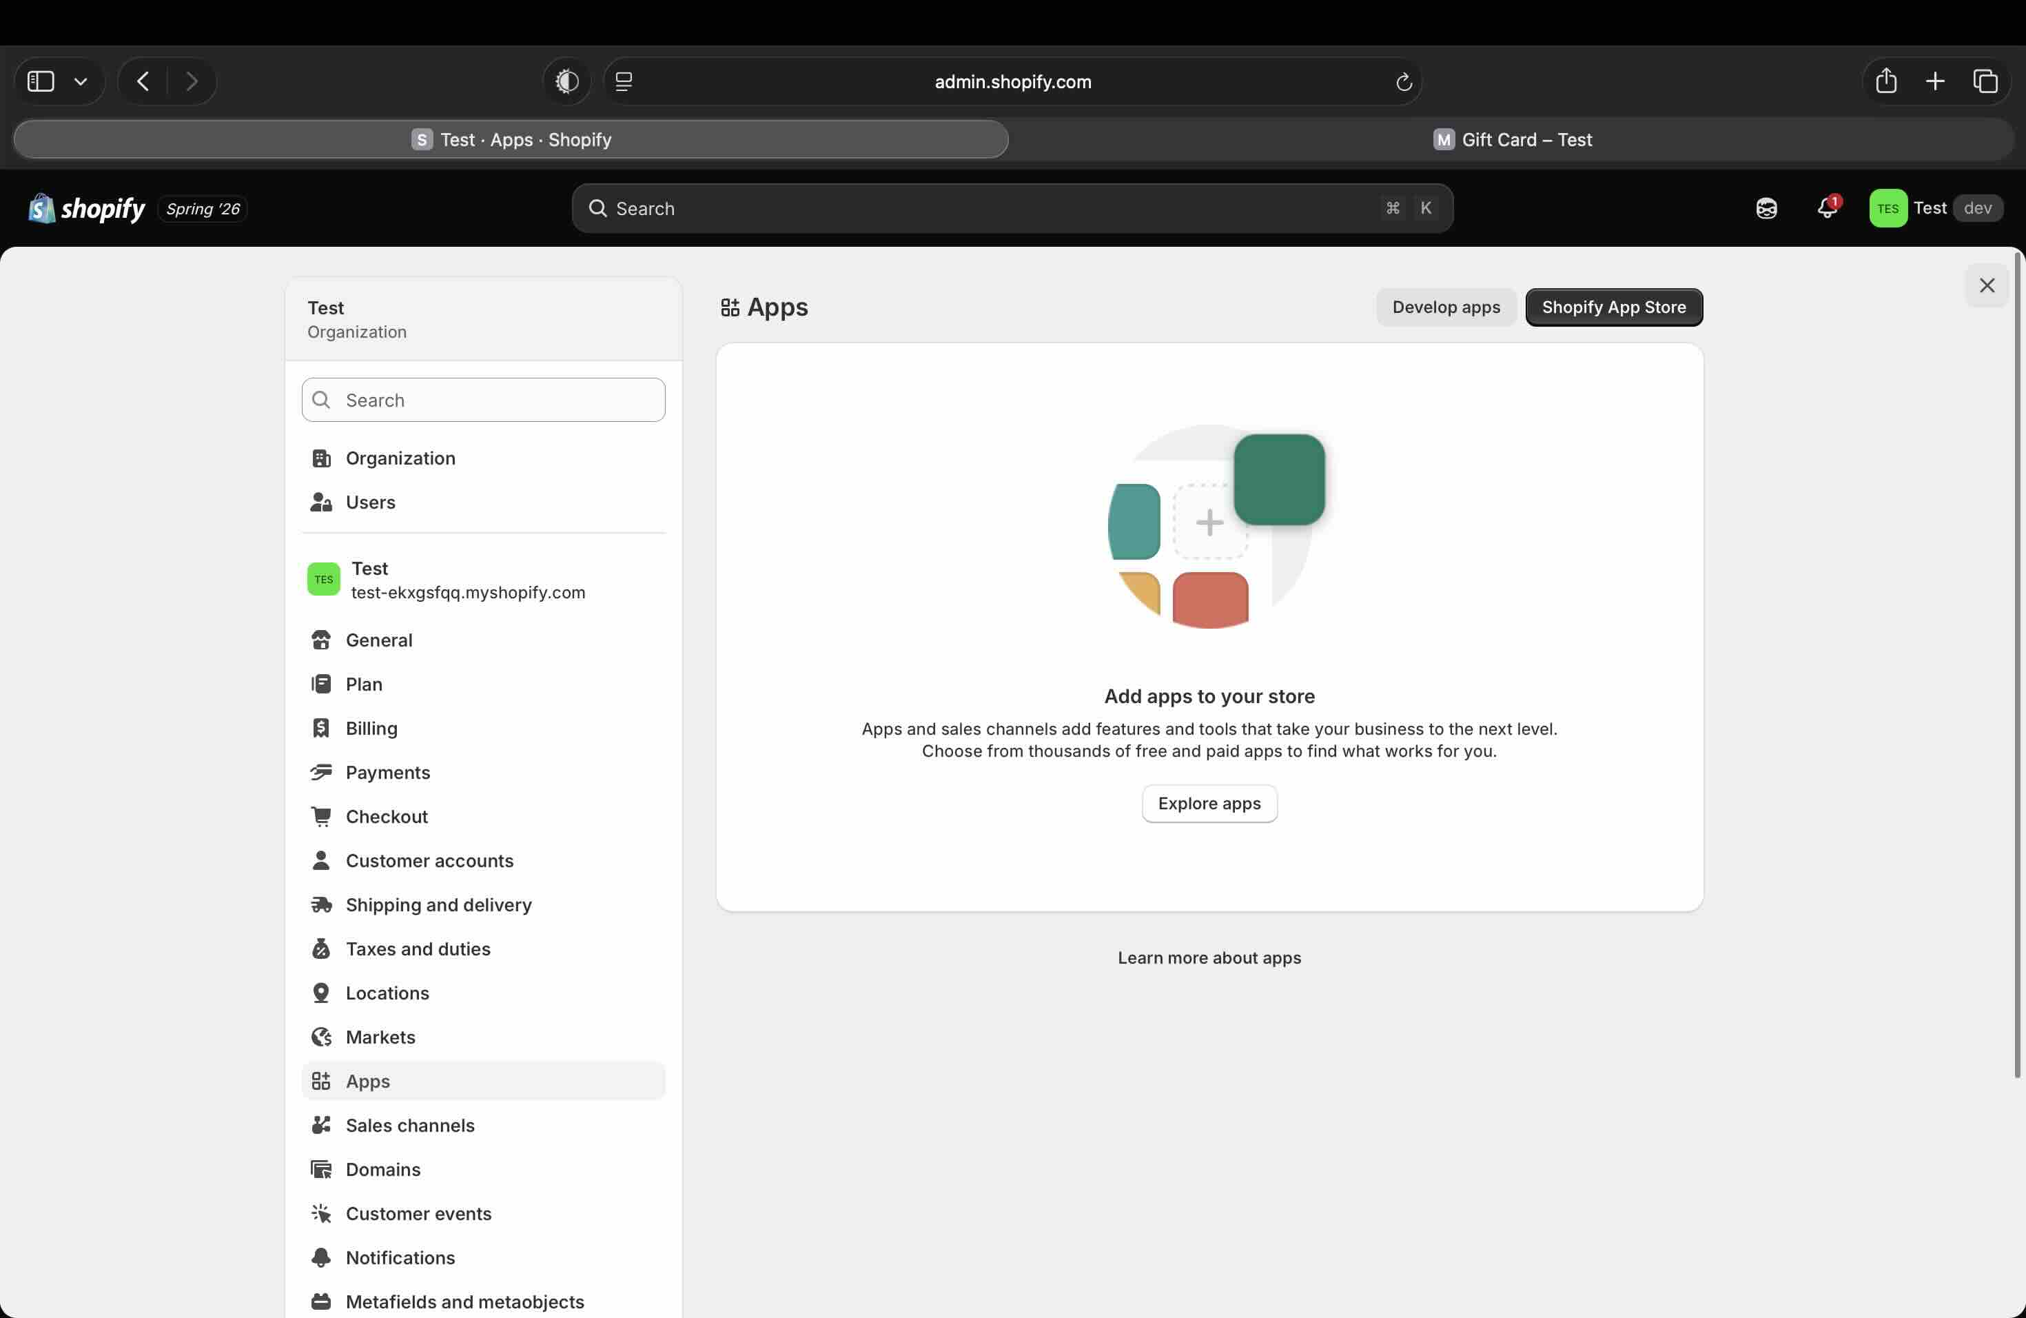Follow the Learn more about apps link
This screenshot has height=1318, width=2026.
(1209, 959)
